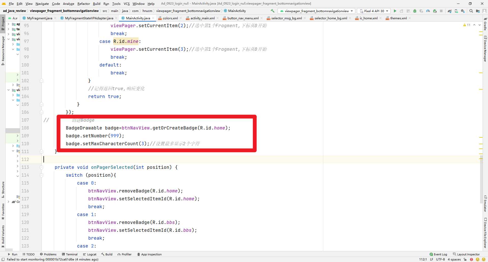Click 4 spaces indent setting in status bar
The height and width of the screenshot is (262, 488).
click(x=454, y=259)
